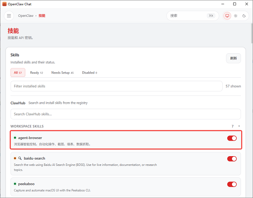The image size is (253, 198).
Task: Switch to light theme sun icon
Action: 236,16
